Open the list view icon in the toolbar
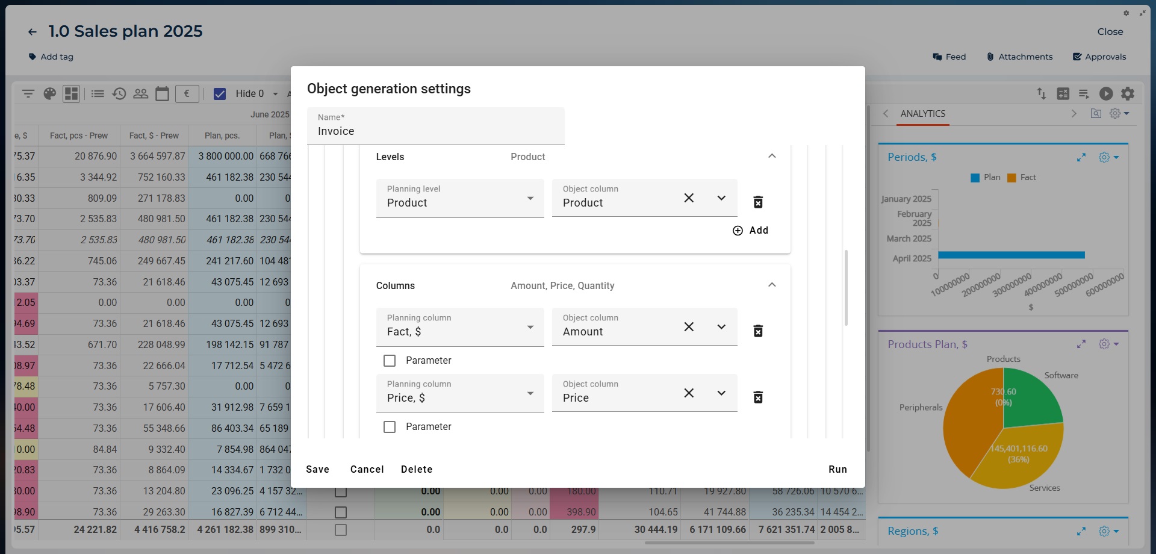The image size is (1156, 554). [x=98, y=93]
